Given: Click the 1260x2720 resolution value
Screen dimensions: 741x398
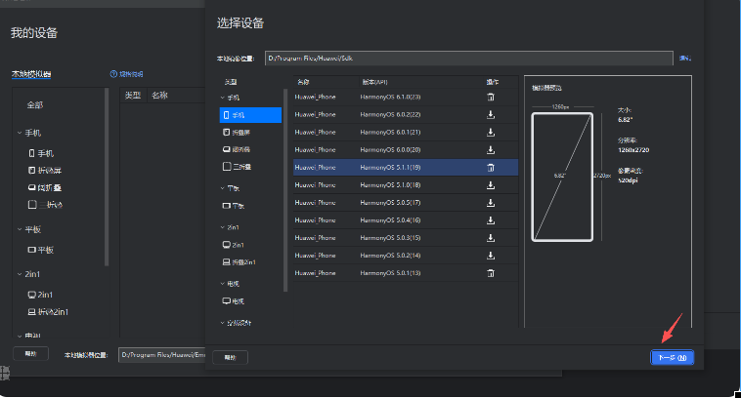Looking at the screenshot, I should point(633,150).
